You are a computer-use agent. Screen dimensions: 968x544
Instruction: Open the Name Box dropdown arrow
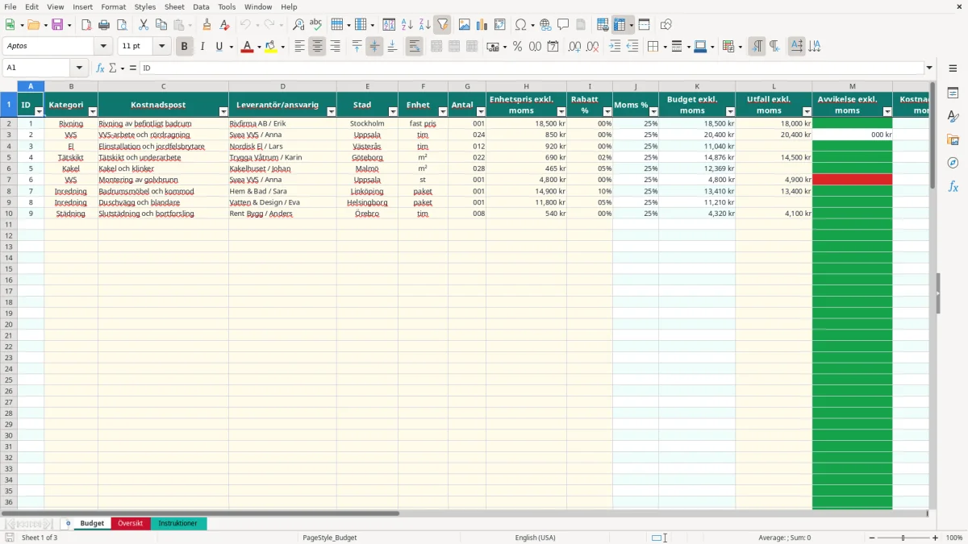click(79, 68)
